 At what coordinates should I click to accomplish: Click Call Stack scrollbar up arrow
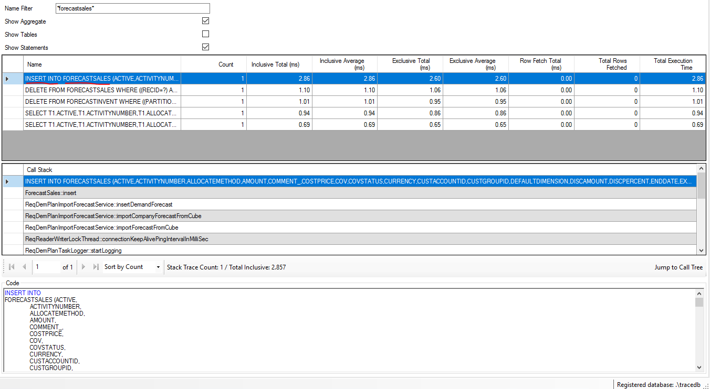pos(702,169)
